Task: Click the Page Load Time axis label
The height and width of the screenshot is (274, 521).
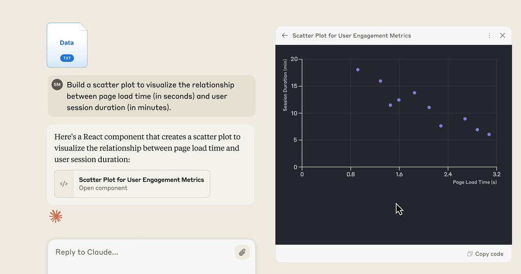Action: coord(475,182)
